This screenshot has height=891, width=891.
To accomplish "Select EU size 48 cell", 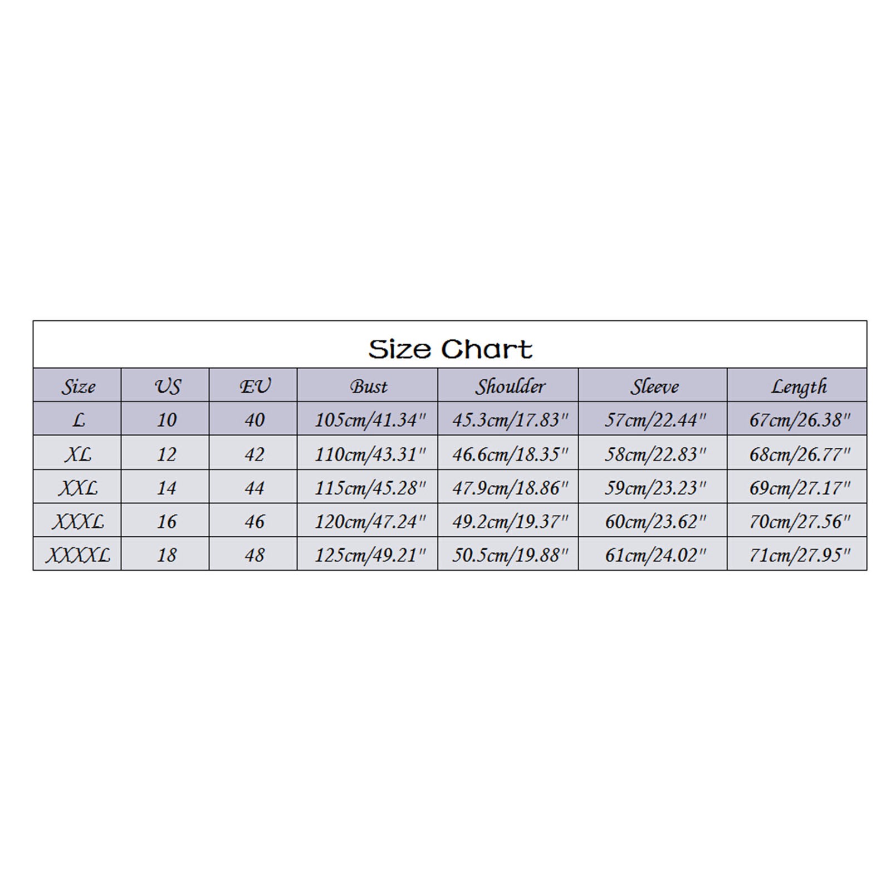I will [x=253, y=554].
